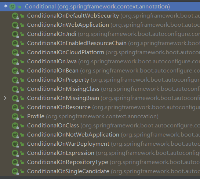Click the annotation icon next to ConditionalOnResource

15,107
